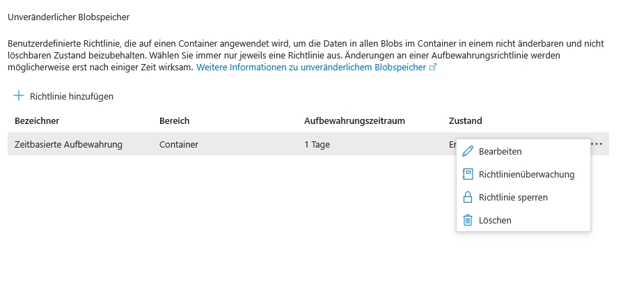Image resolution: width=623 pixels, height=307 pixels.
Task: Select the Richtlinienüberwachung menu entry
Action: pos(526,174)
